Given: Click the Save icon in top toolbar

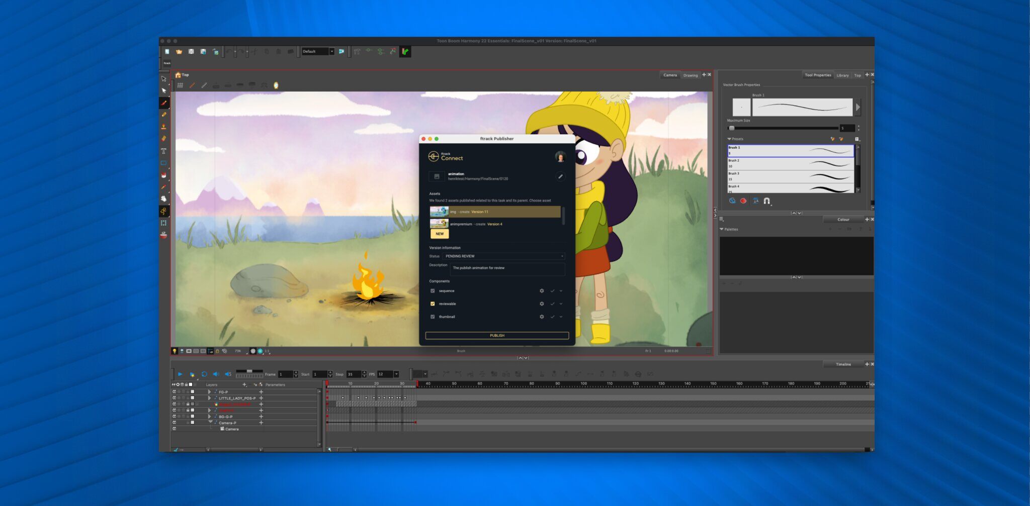Looking at the screenshot, I should coord(191,51).
